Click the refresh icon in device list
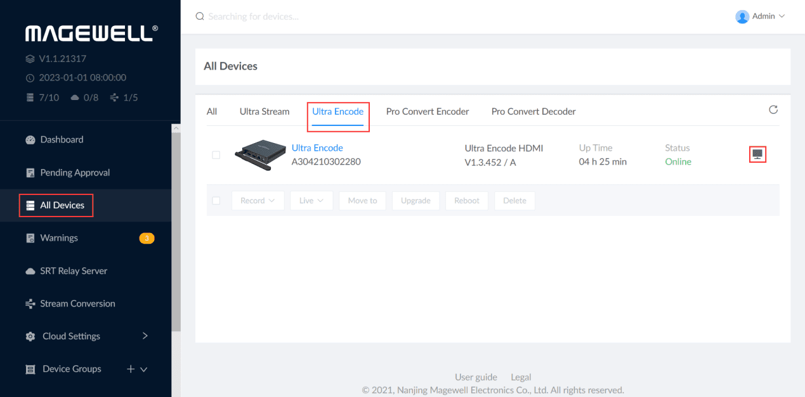Image resolution: width=805 pixels, height=397 pixels. click(773, 110)
